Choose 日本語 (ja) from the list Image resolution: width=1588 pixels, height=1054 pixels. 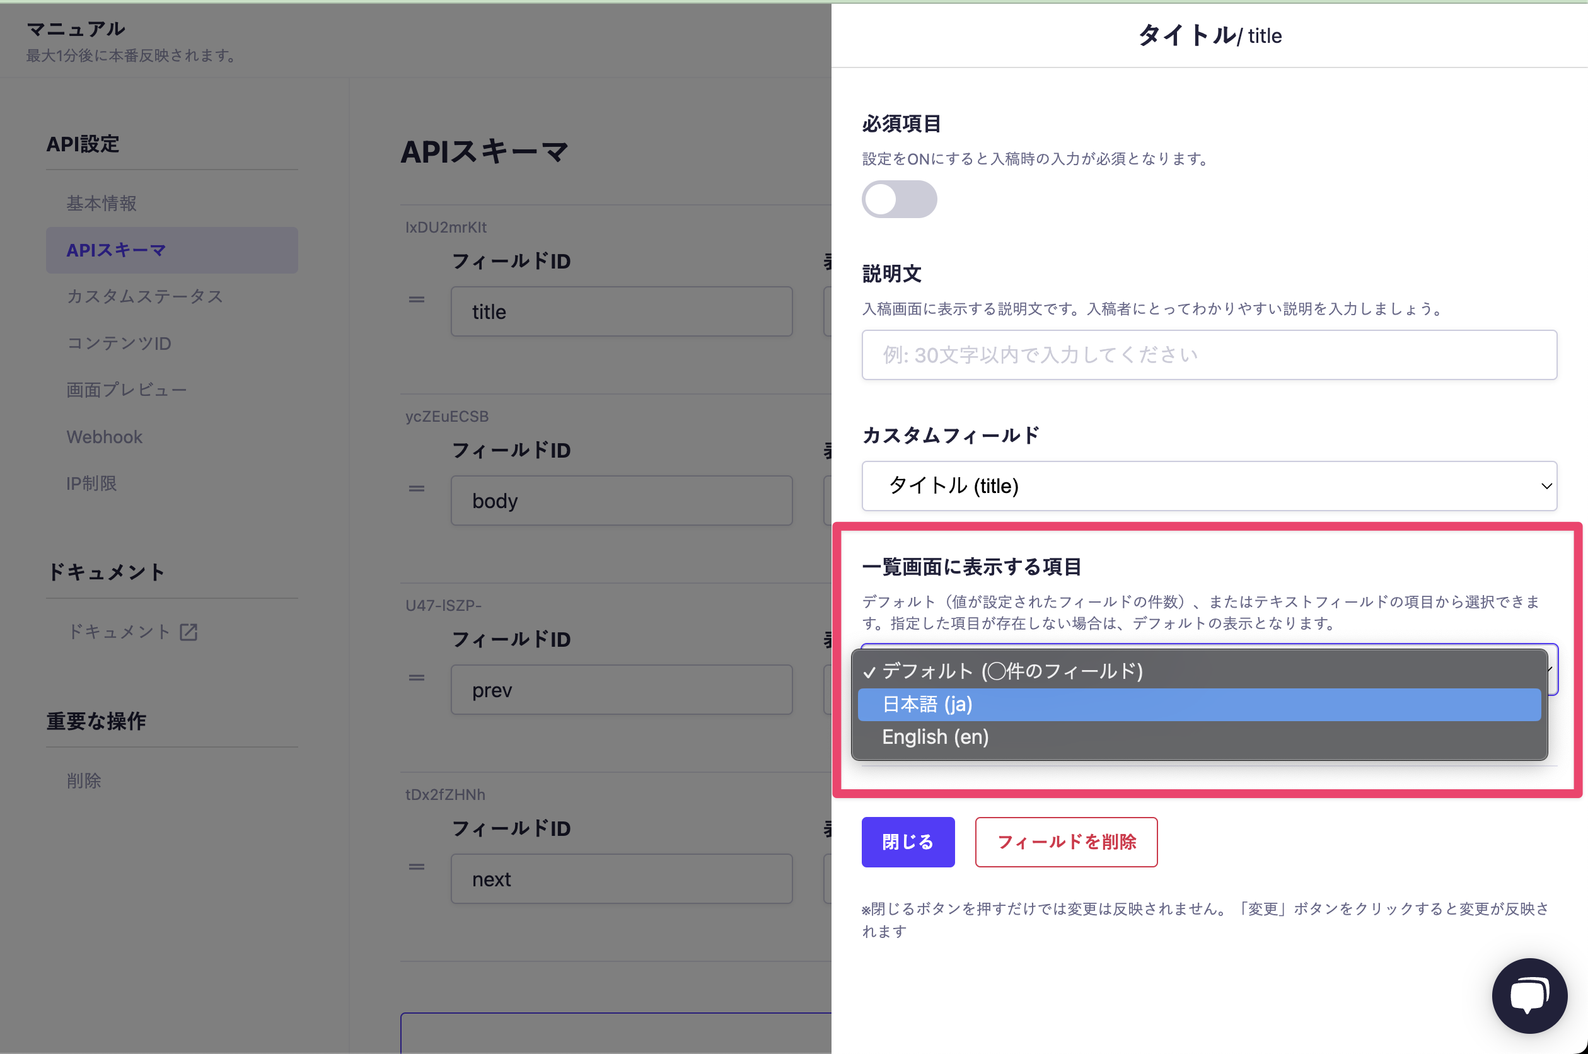(1198, 705)
